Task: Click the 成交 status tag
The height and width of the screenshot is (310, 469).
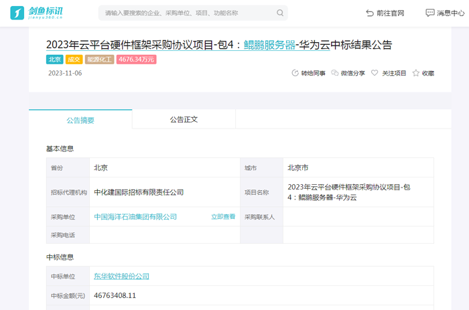Action: click(x=74, y=60)
